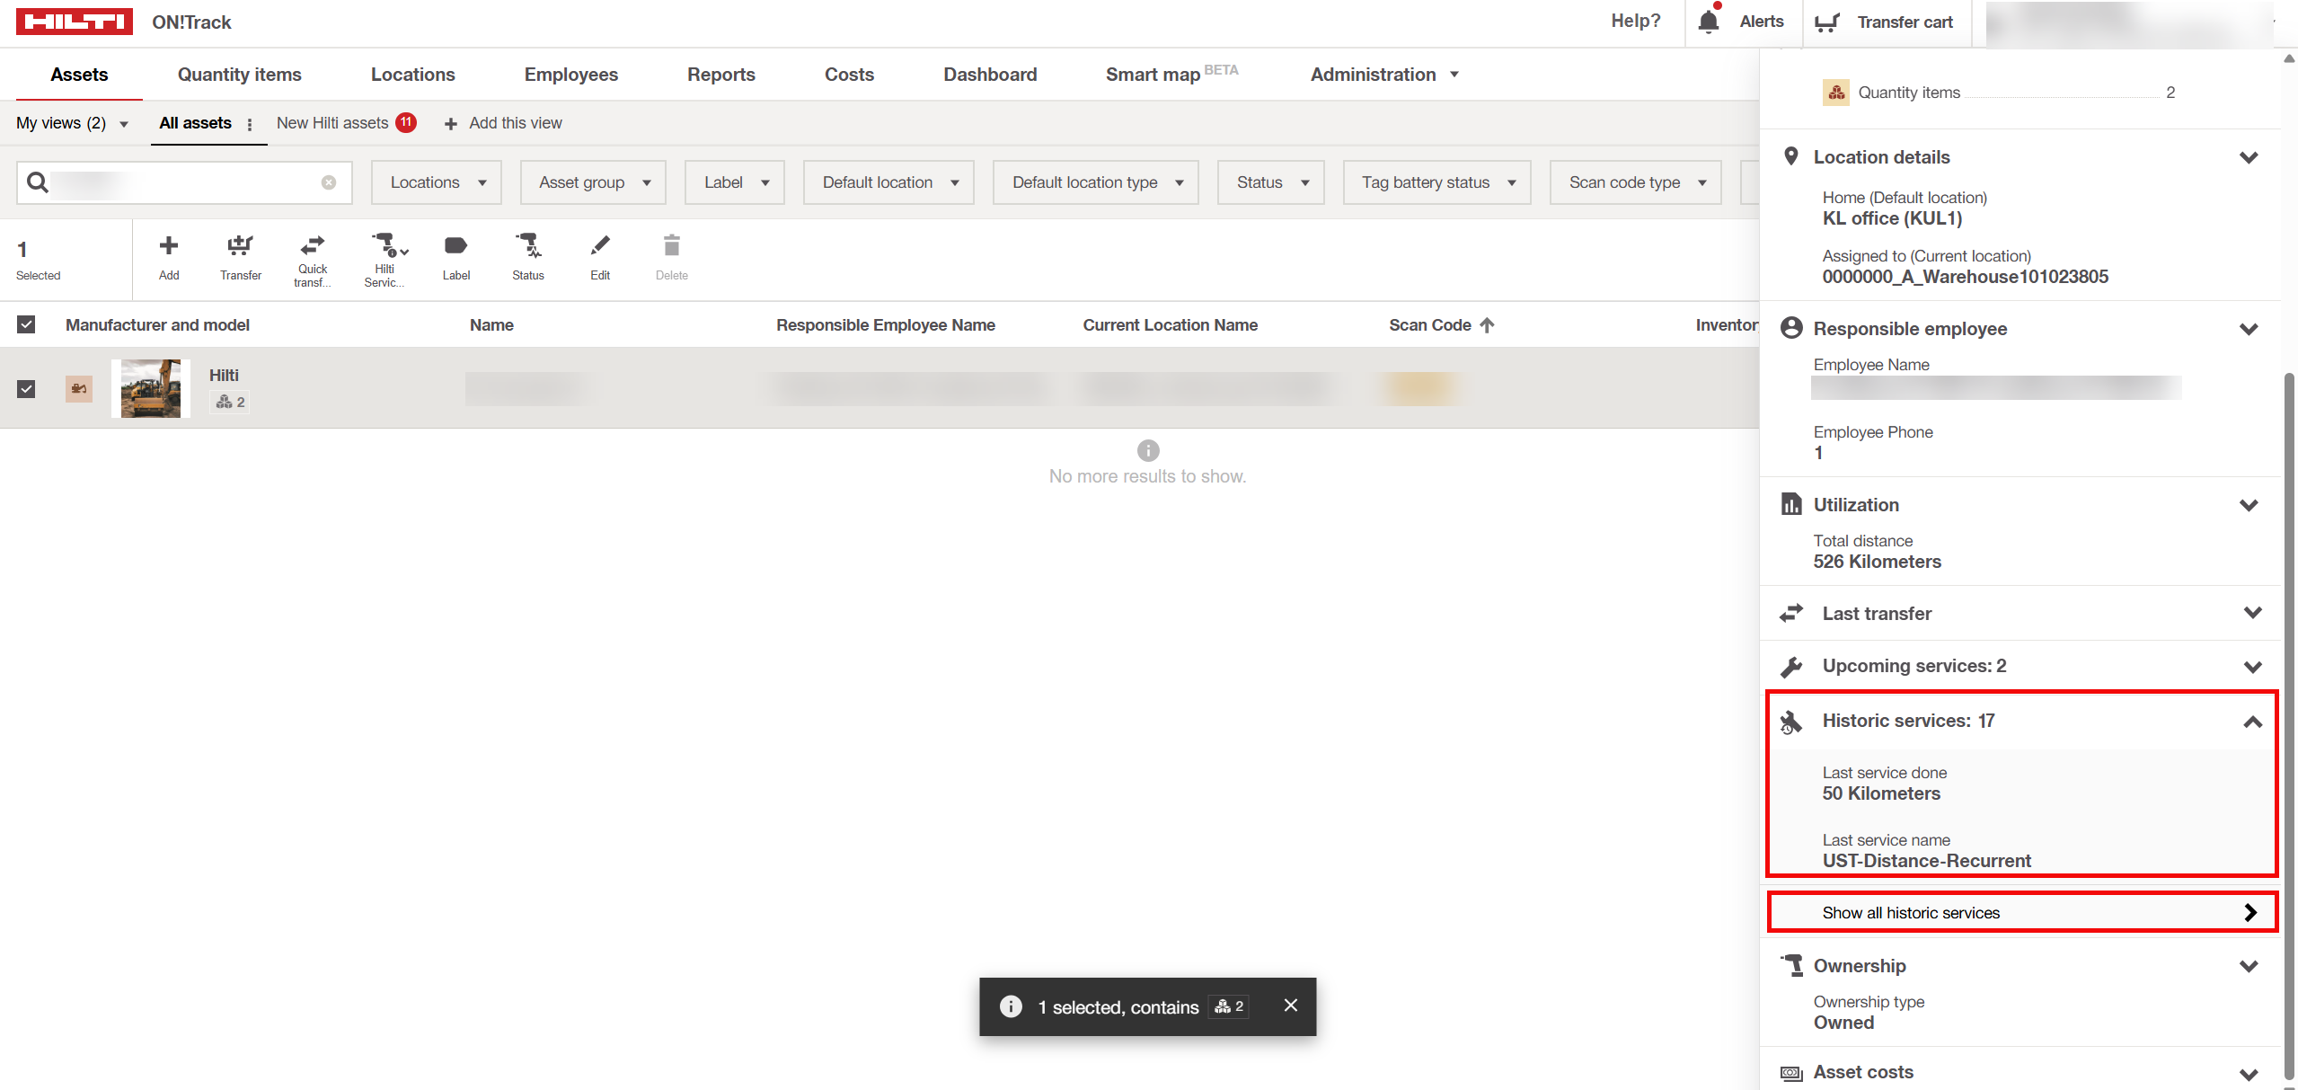Collapse the Historic services section
This screenshot has height=1090, width=2298.
pyautogui.click(x=2251, y=722)
